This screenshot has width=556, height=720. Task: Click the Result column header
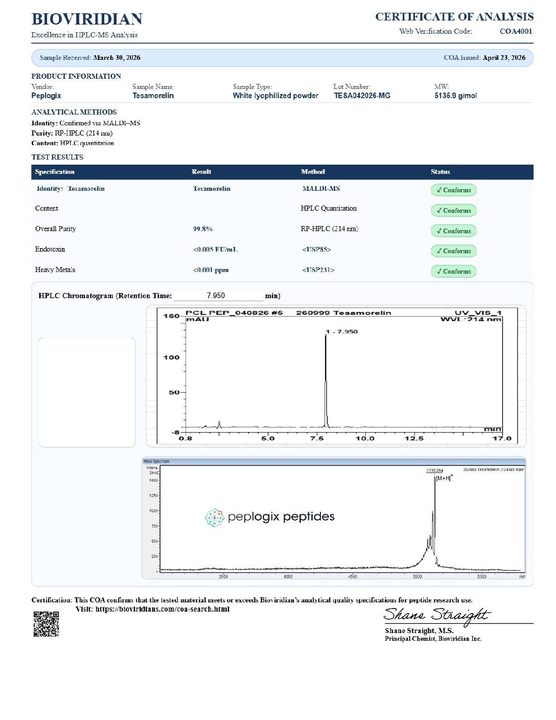pos(201,172)
